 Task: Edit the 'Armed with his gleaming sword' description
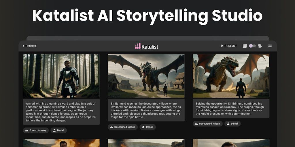pos(61,112)
